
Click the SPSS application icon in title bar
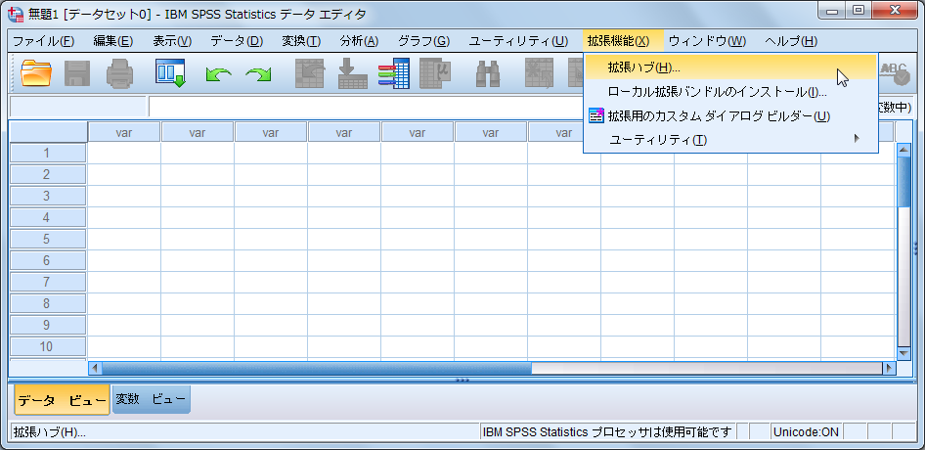click(17, 13)
